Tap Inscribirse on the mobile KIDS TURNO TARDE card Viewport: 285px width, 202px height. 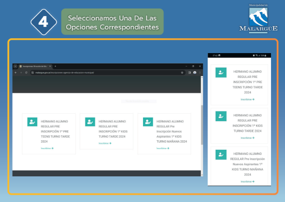[x=247, y=138]
